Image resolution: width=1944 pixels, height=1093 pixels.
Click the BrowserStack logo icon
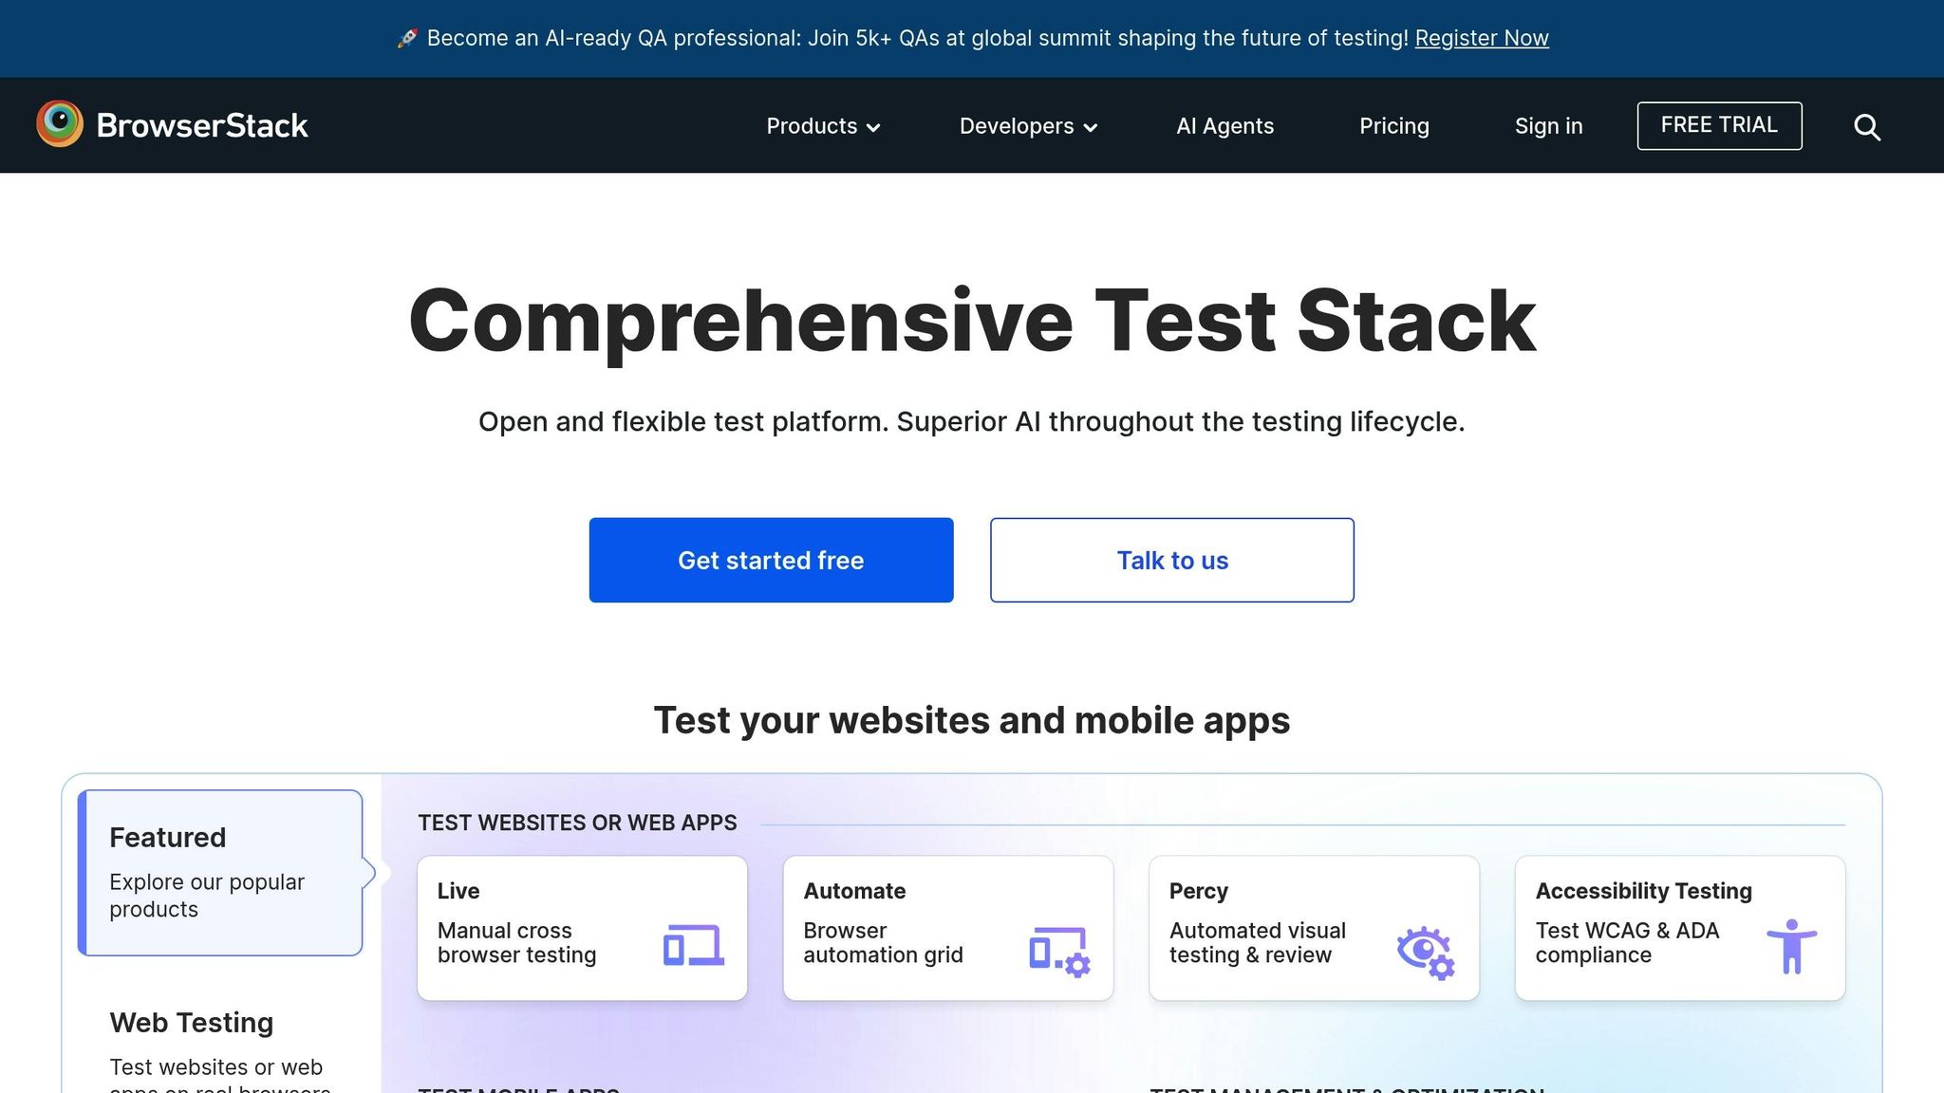pos(60,124)
